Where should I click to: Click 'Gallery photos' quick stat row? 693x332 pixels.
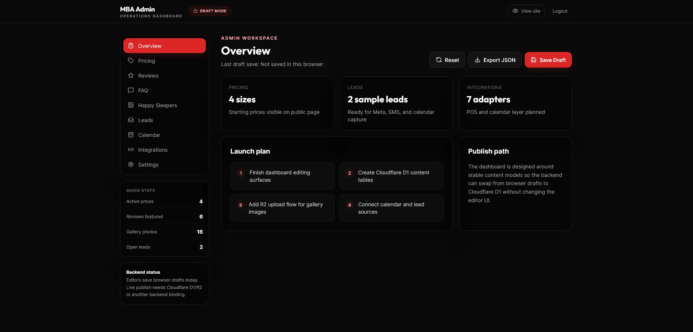pos(165,232)
